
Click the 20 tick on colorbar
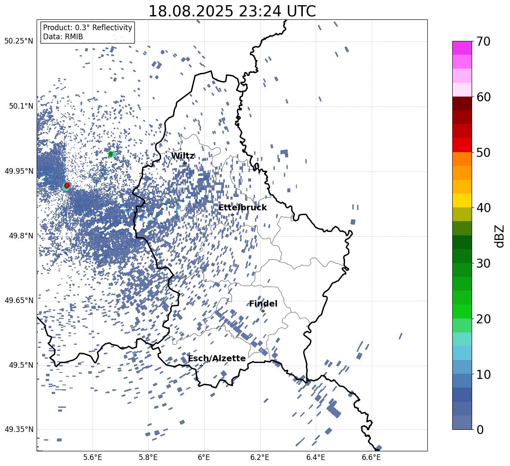pos(483,319)
